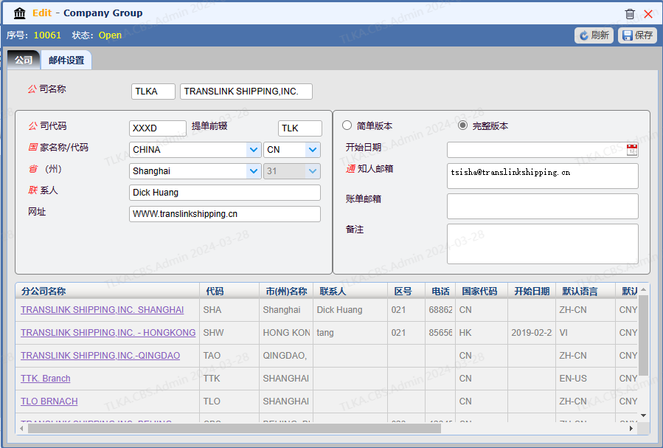Click the SHA code cell
This screenshot has height=448, width=663.
coord(229,310)
